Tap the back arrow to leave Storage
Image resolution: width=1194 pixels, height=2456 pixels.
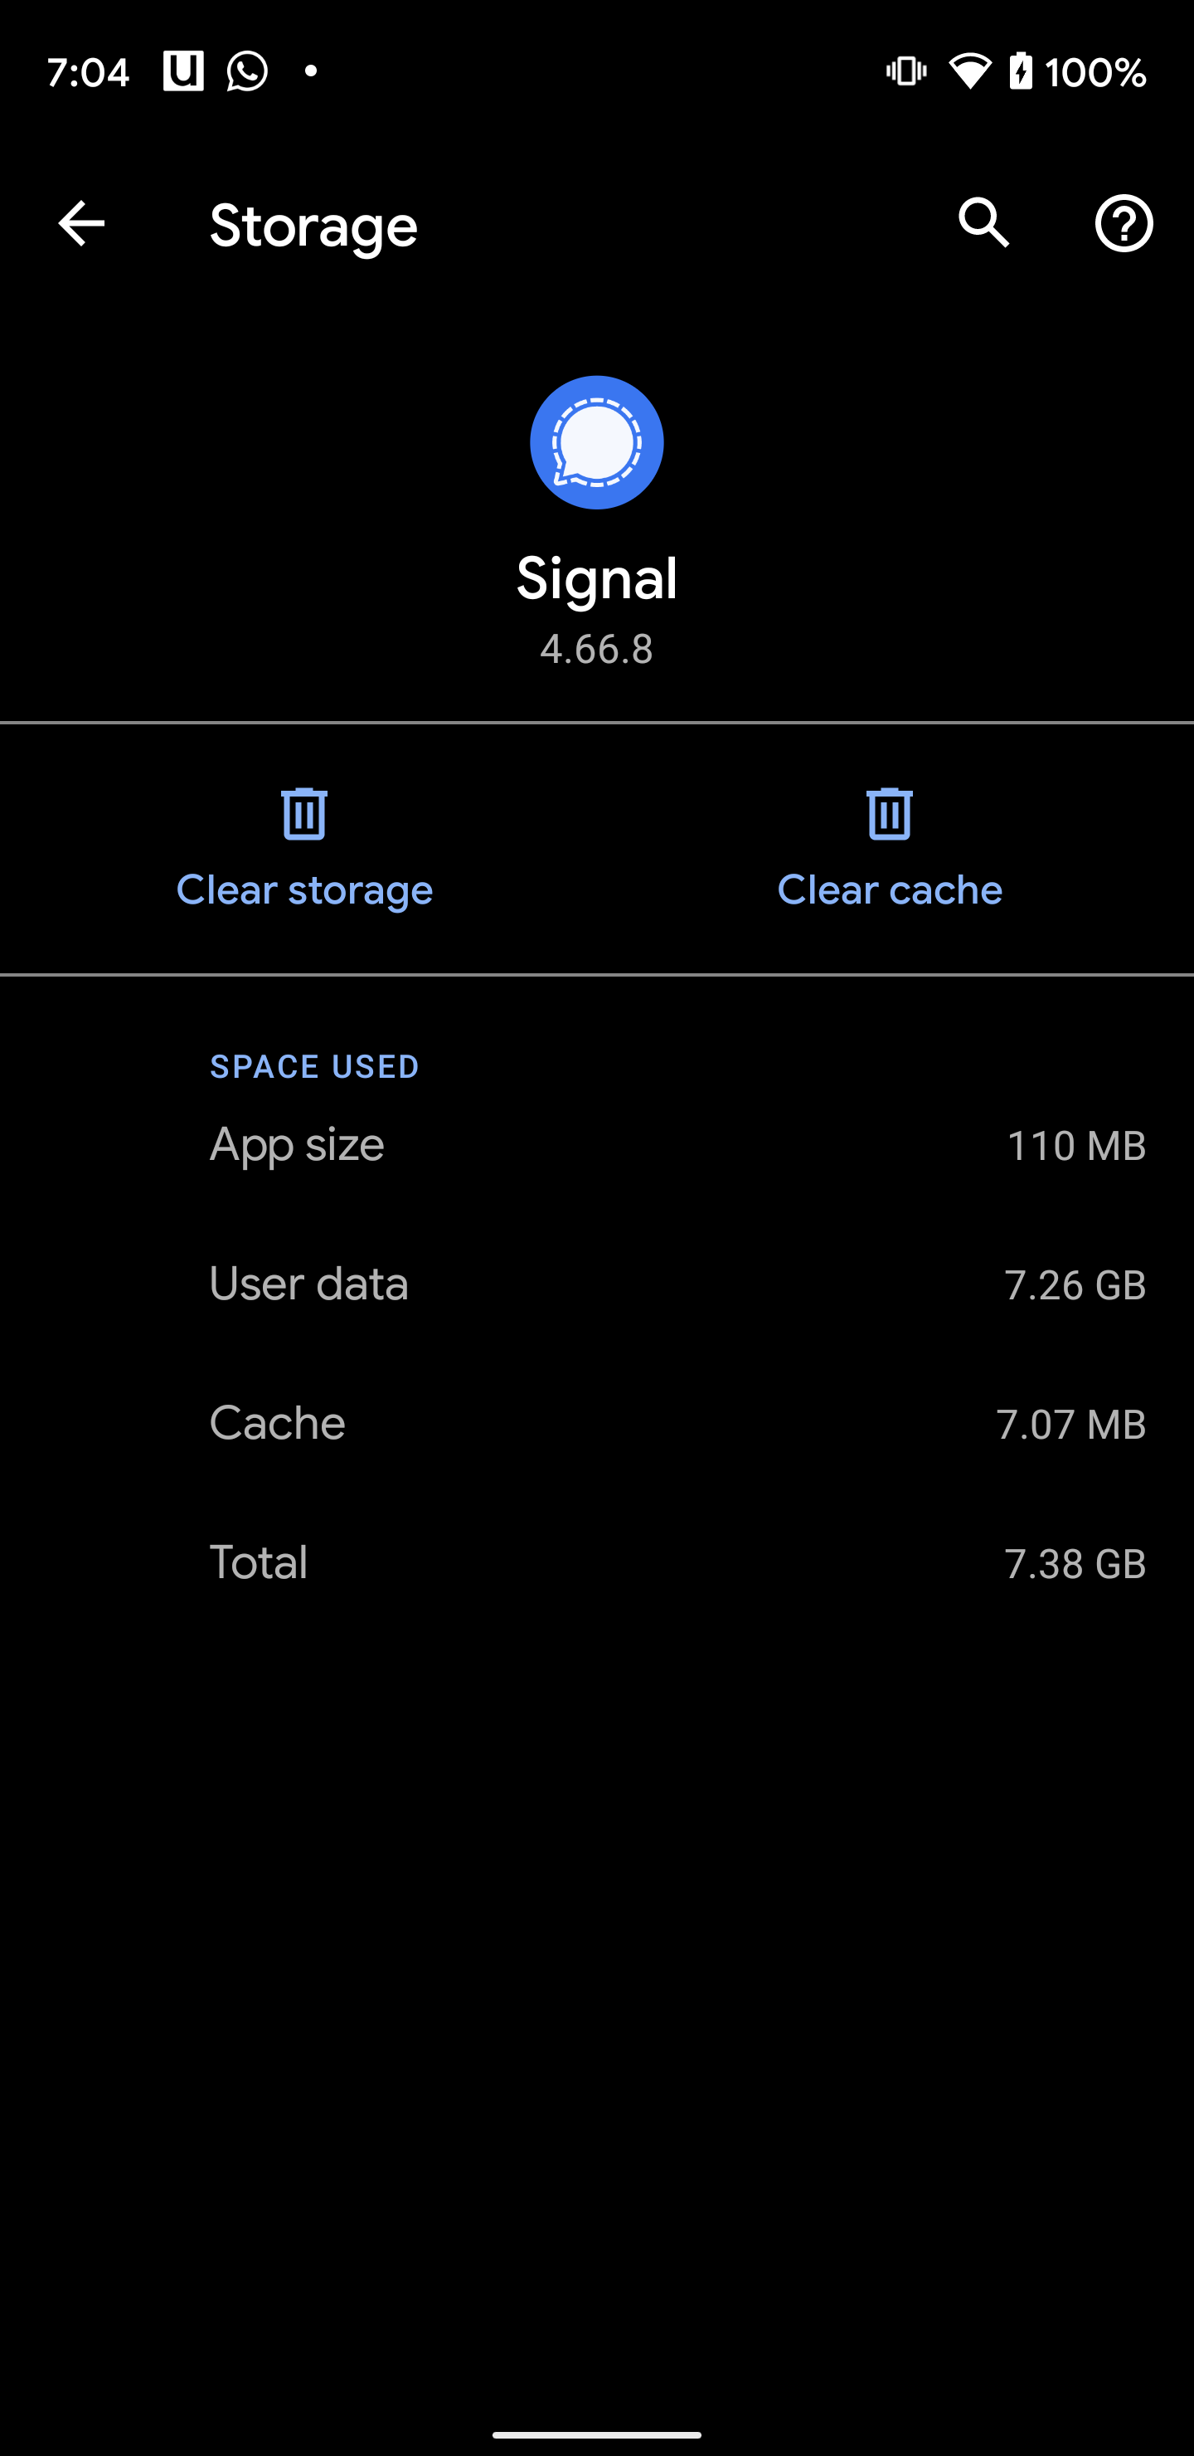coord(80,225)
